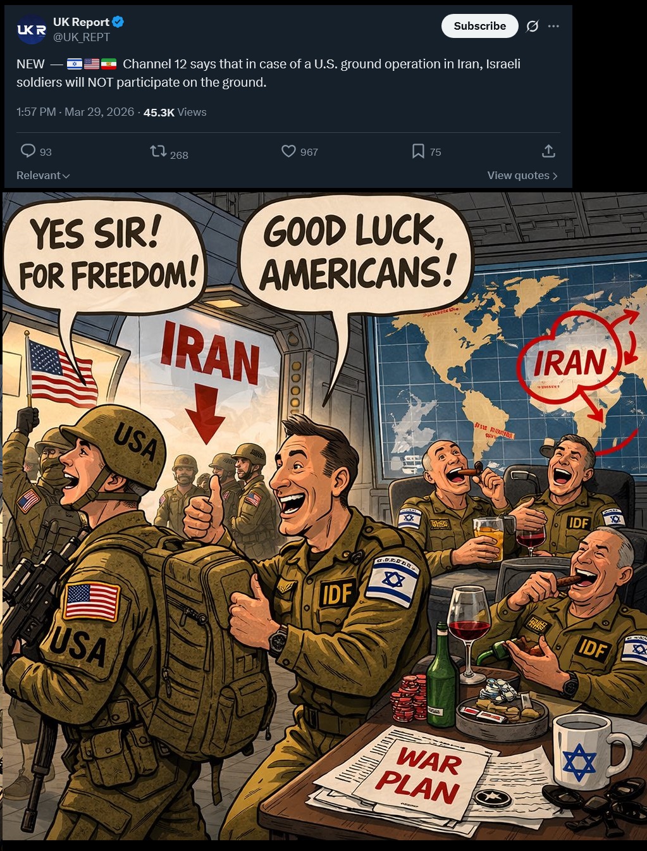Click the post timestamp 1:57 PM Mar 29, 2026
This screenshot has height=851, width=647.
pos(75,112)
